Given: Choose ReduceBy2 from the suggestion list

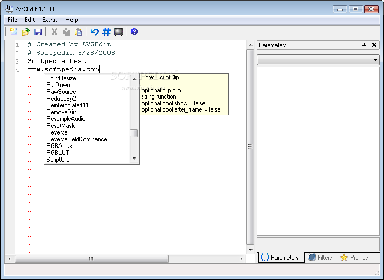Looking at the screenshot, I should 61,99.
